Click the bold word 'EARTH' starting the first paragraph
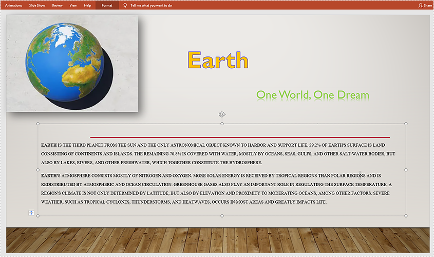 (x=49, y=145)
